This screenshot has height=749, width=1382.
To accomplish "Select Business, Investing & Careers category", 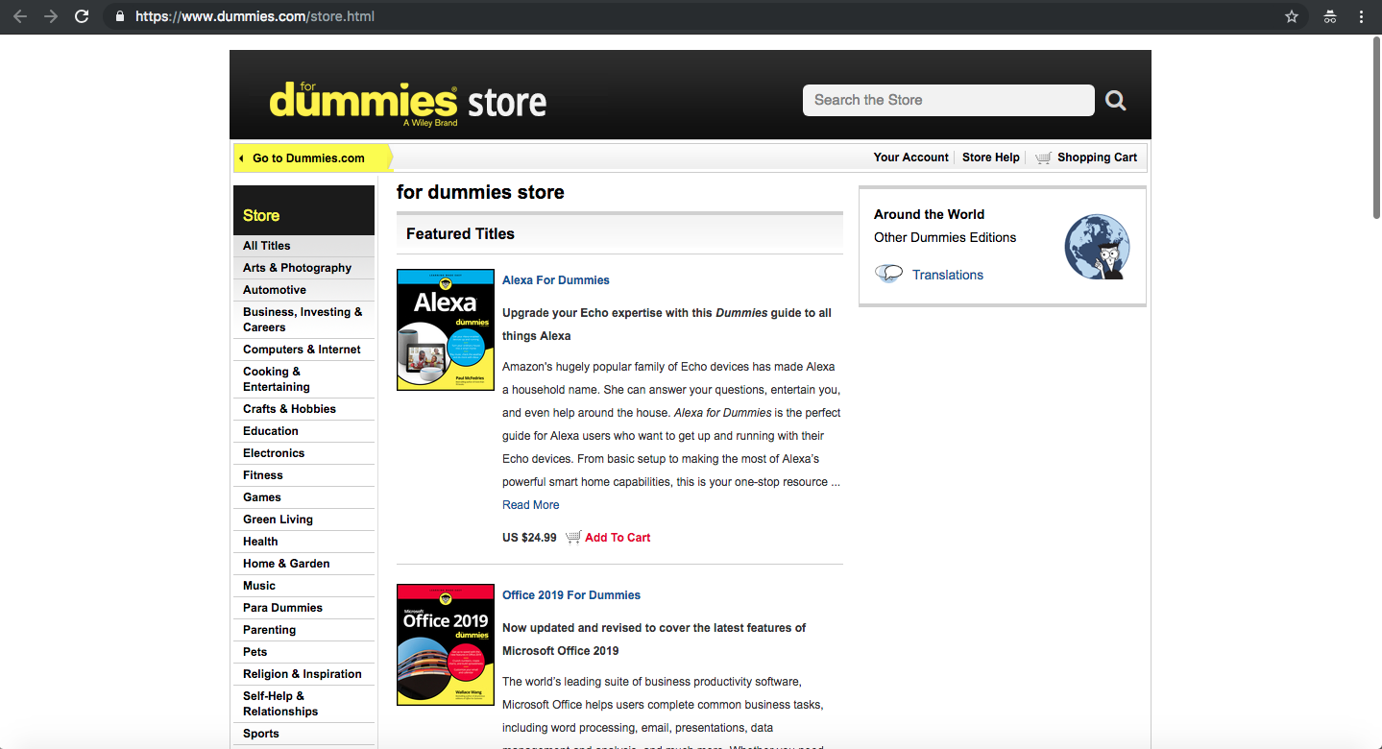I will (x=303, y=320).
